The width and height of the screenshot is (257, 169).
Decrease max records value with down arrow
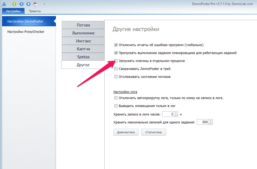pyautogui.click(x=211, y=123)
